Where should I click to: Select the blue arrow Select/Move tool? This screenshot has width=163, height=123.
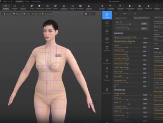[6, 7]
